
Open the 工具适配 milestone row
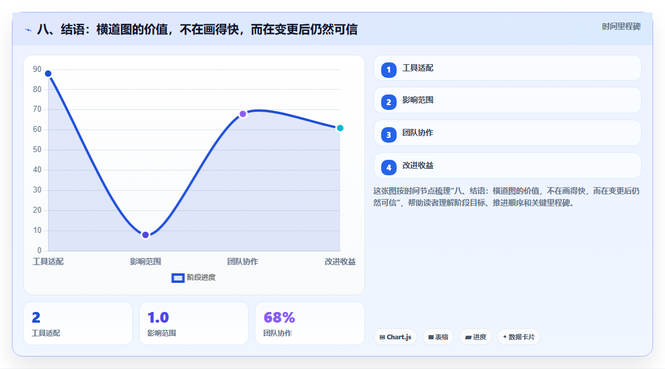(x=507, y=68)
